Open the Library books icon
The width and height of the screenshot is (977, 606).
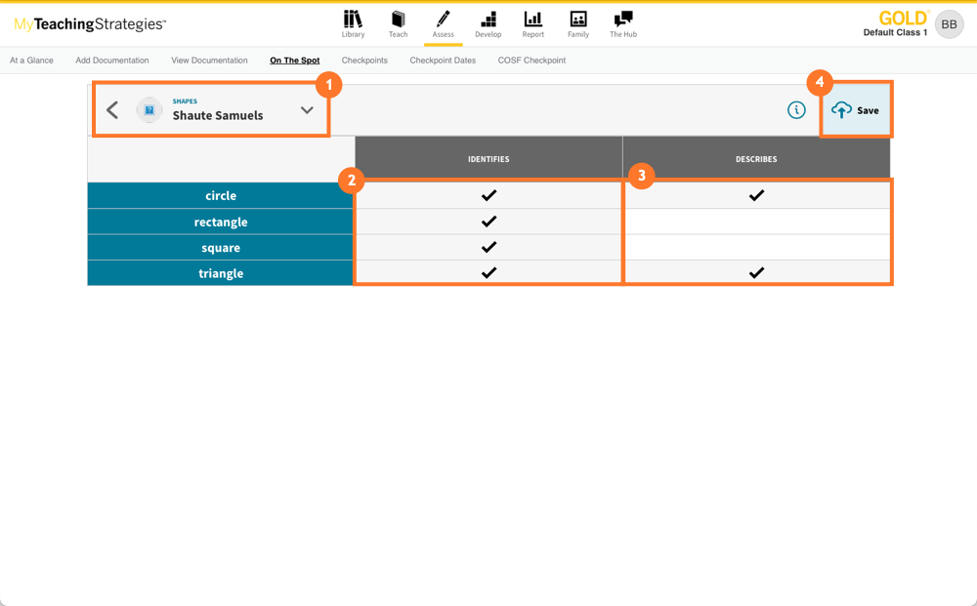pos(353,20)
